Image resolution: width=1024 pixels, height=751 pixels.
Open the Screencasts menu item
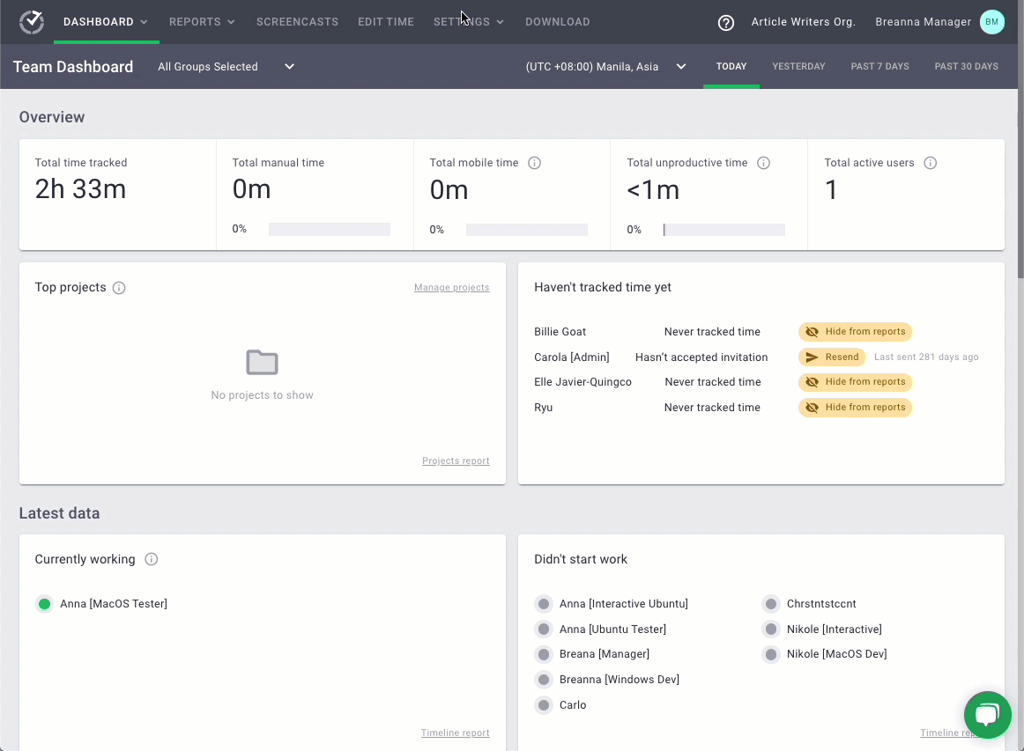coord(297,22)
